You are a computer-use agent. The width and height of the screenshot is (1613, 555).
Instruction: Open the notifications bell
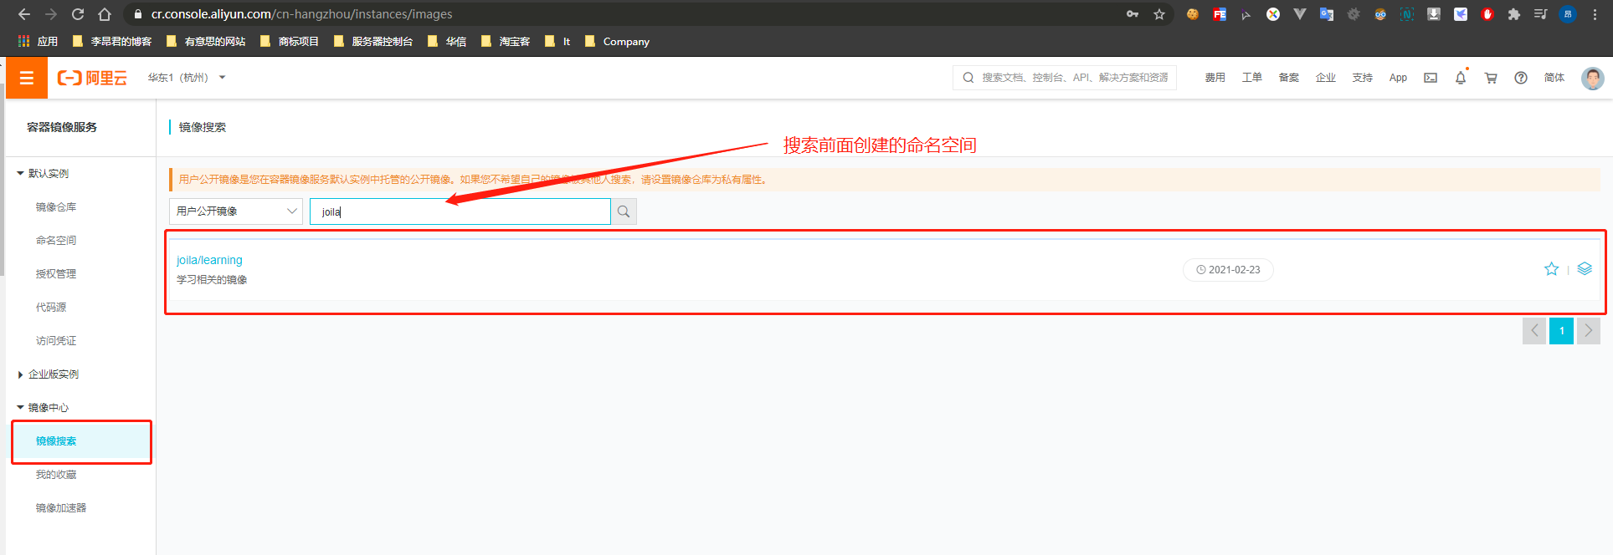pyautogui.click(x=1461, y=78)
